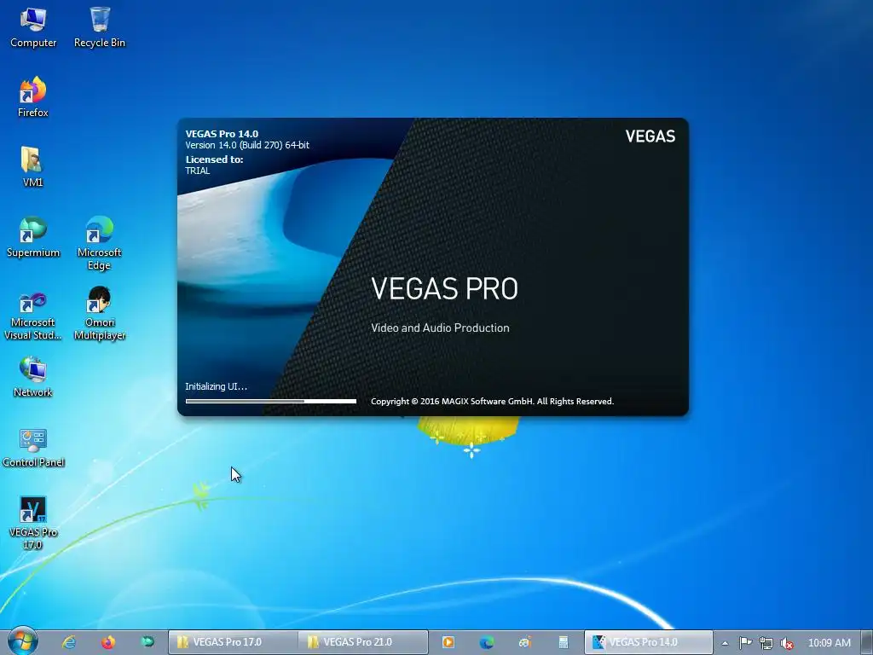This screenshot has height=655, width=873.
Task: Select the Microsoft Visual Studio shortcut
Action: point(33,315)
